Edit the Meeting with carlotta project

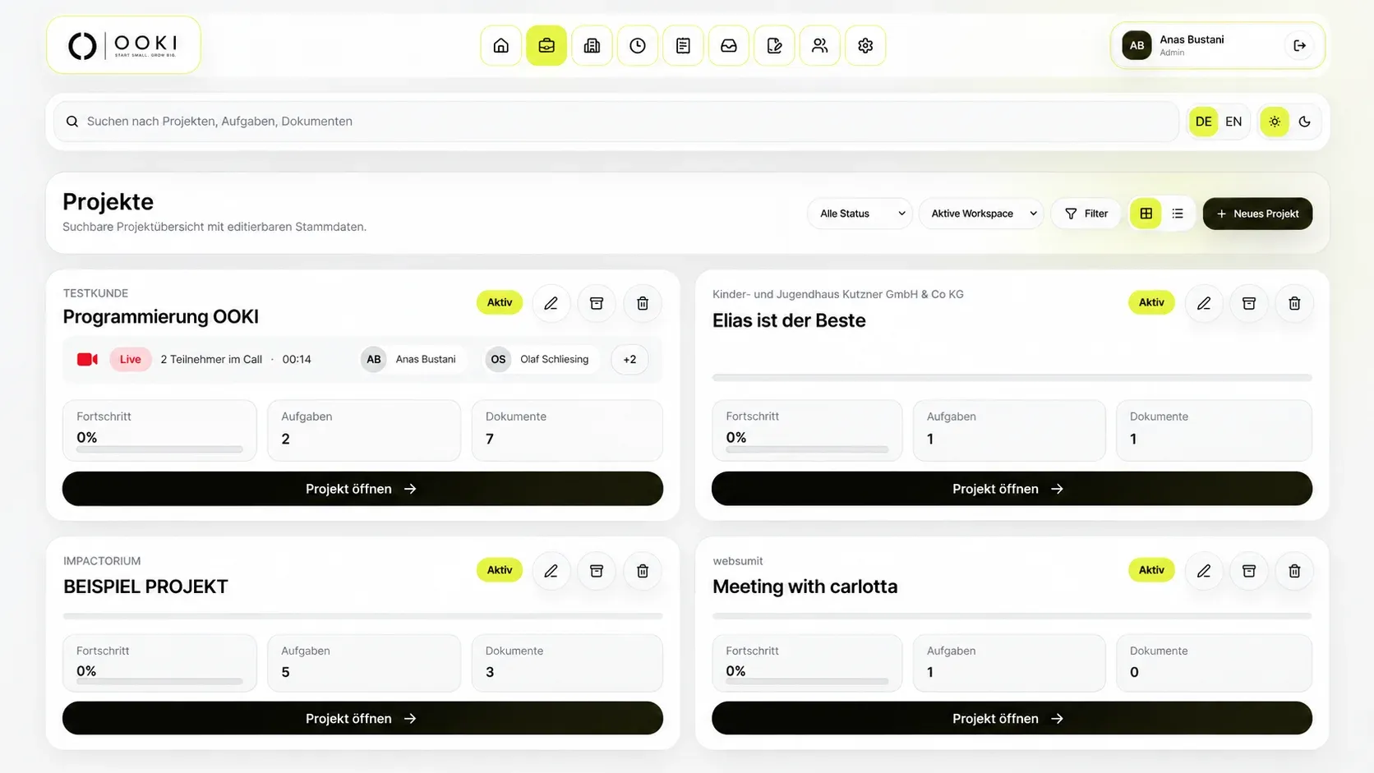tap(1204, 571)
